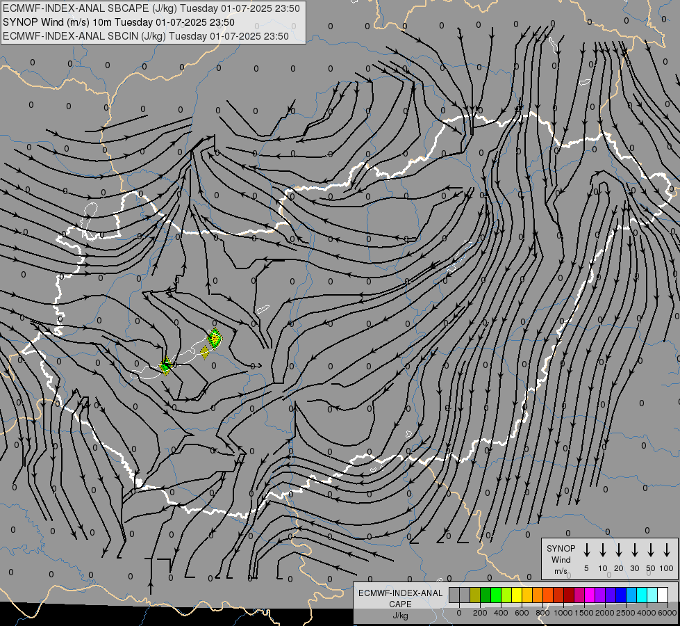Click the 20 m/s wind arrow in legend

click(x=619, y=550)
